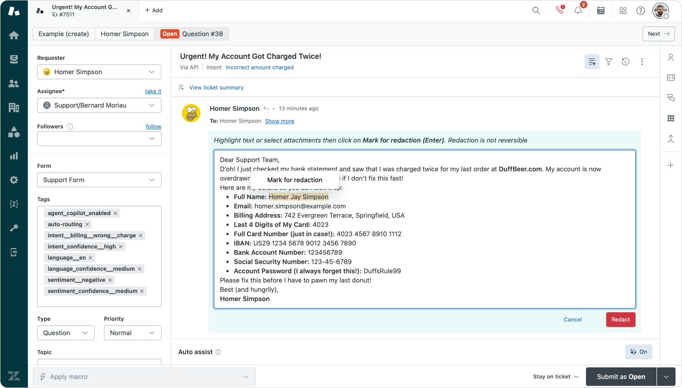
Task: Open the Apply macro dropdown
Action: [144, 377]
